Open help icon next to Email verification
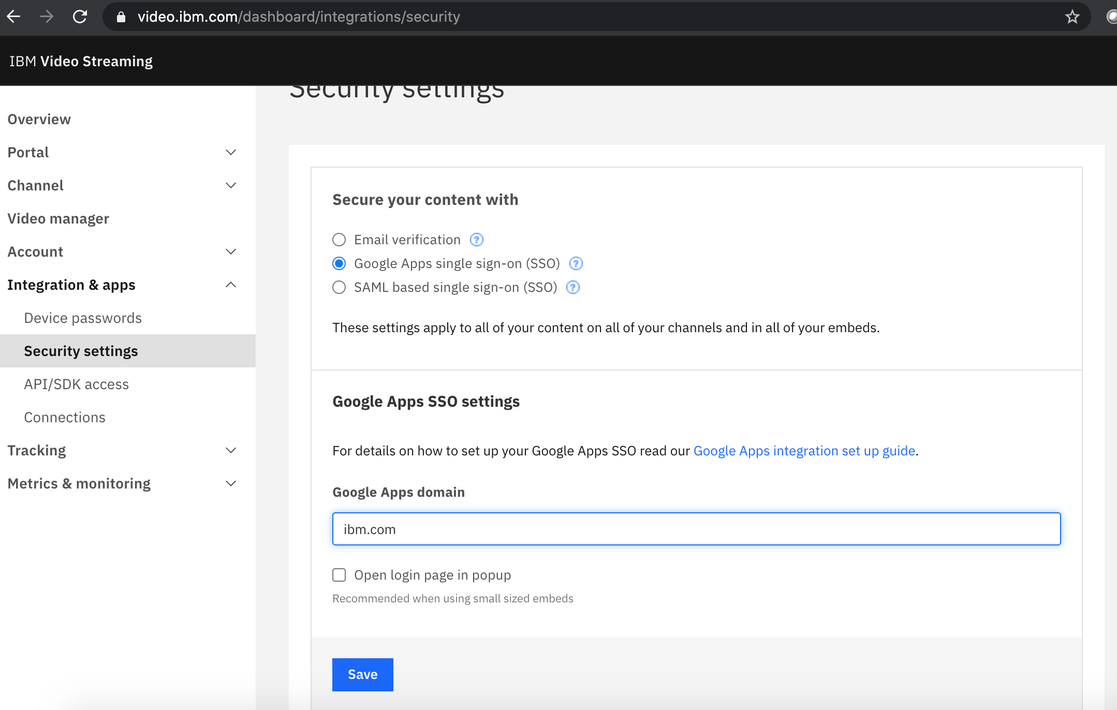 tap(476, 240)
